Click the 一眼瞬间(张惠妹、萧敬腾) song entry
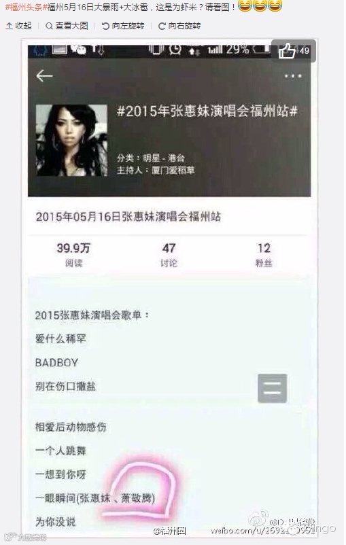The height and width of the screenshot is (545, 346). (95, 498)
